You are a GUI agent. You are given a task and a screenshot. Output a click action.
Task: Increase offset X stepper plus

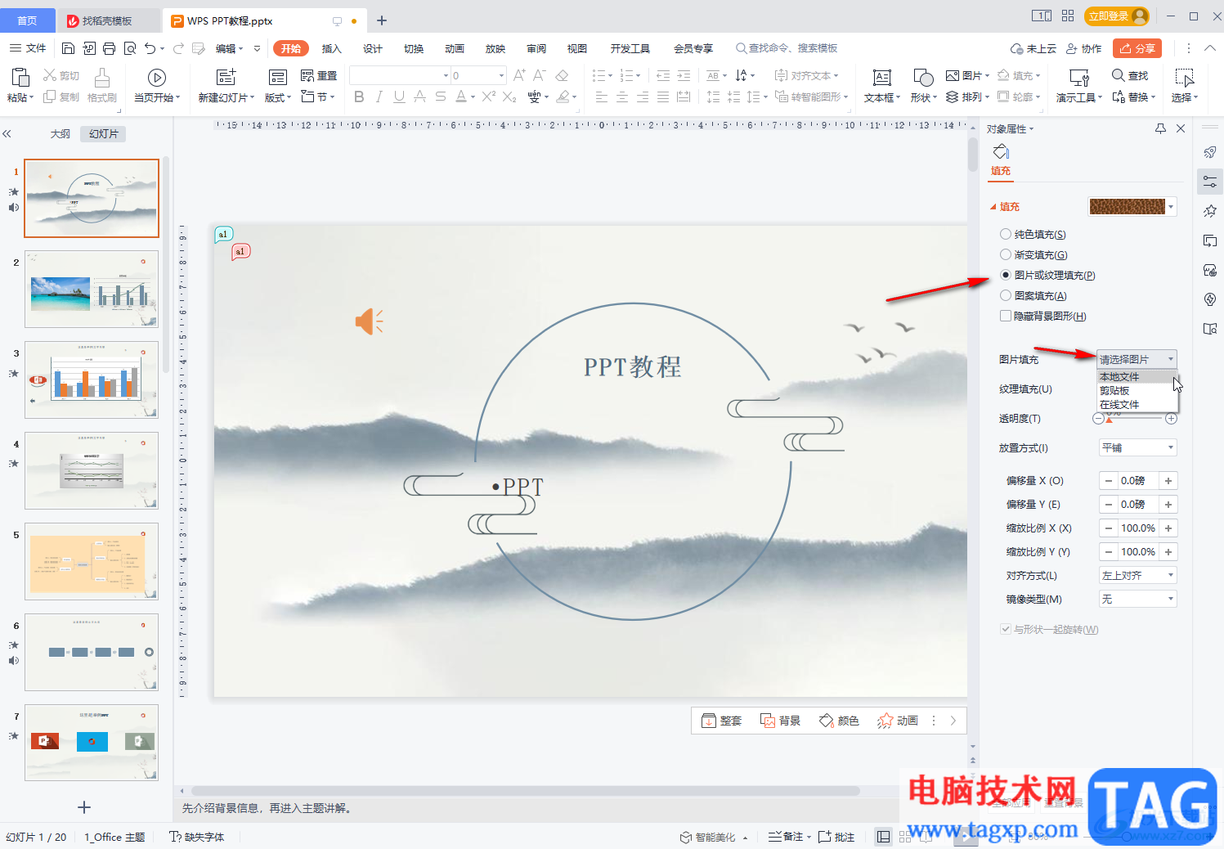pyautogui.click(x=1168, y=481)
